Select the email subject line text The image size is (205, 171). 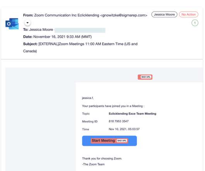point(80,48)
